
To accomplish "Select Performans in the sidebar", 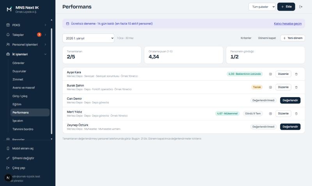I will tap(30, 112).
